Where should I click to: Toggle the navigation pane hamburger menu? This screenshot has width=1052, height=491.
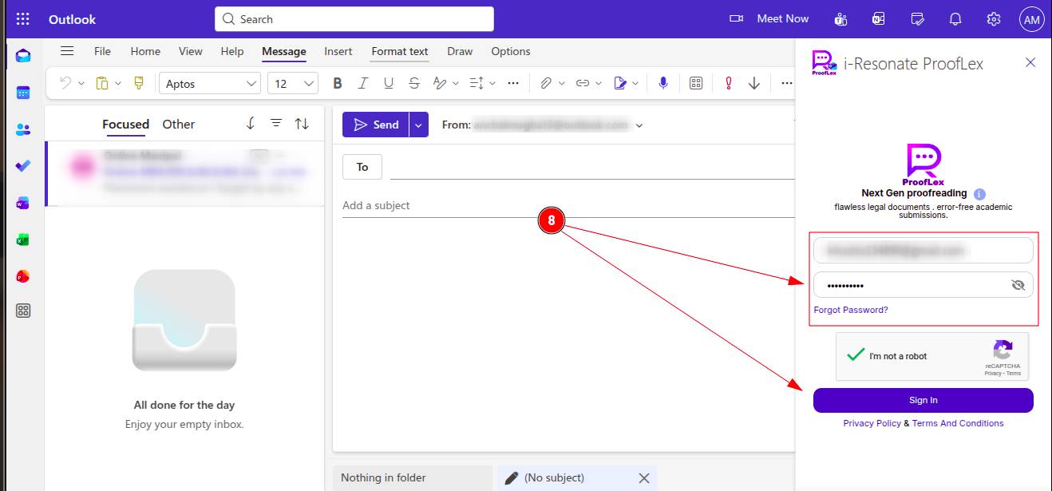coord(67,51)
